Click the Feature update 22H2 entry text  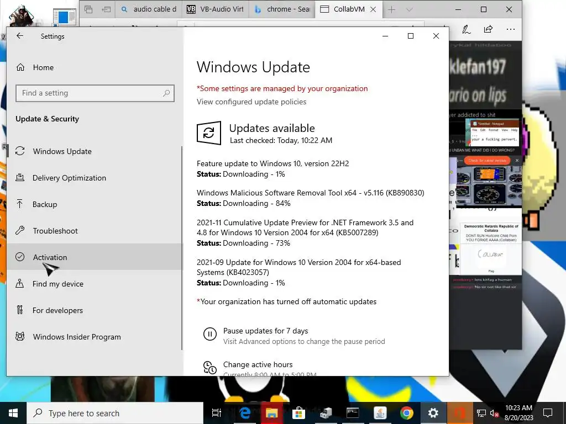273,163
